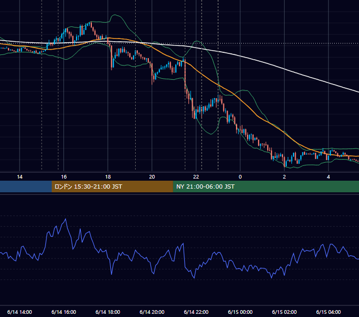
Task: Click the ロンドン 15:30-21:00 JST session bar
Action: [x=112, y=187]
